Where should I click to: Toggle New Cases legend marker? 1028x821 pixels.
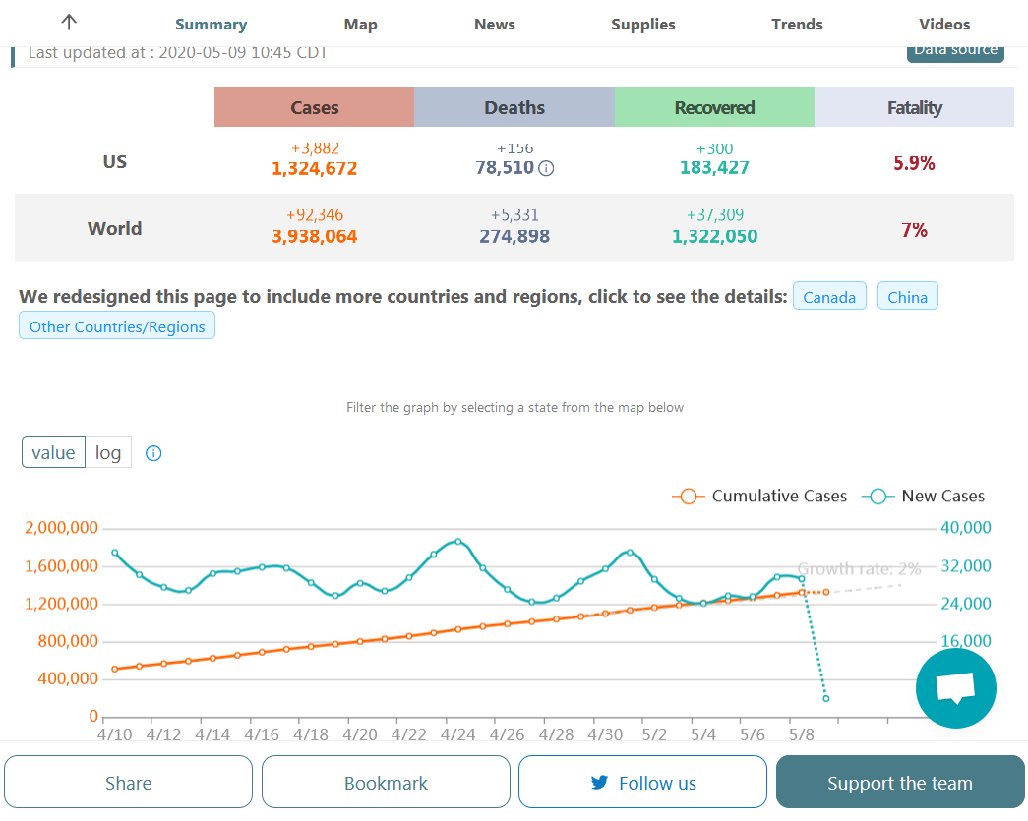[x=877, y=496]
